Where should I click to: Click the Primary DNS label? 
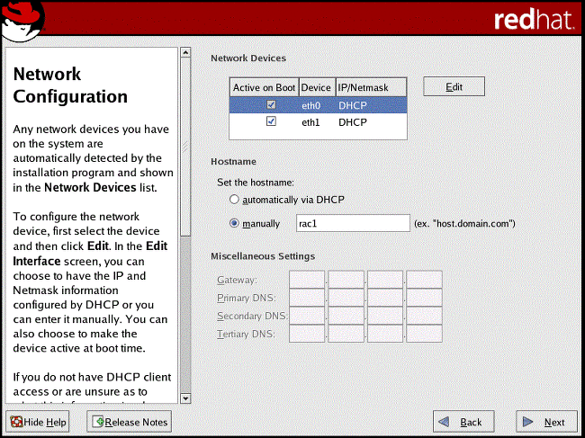247,298
